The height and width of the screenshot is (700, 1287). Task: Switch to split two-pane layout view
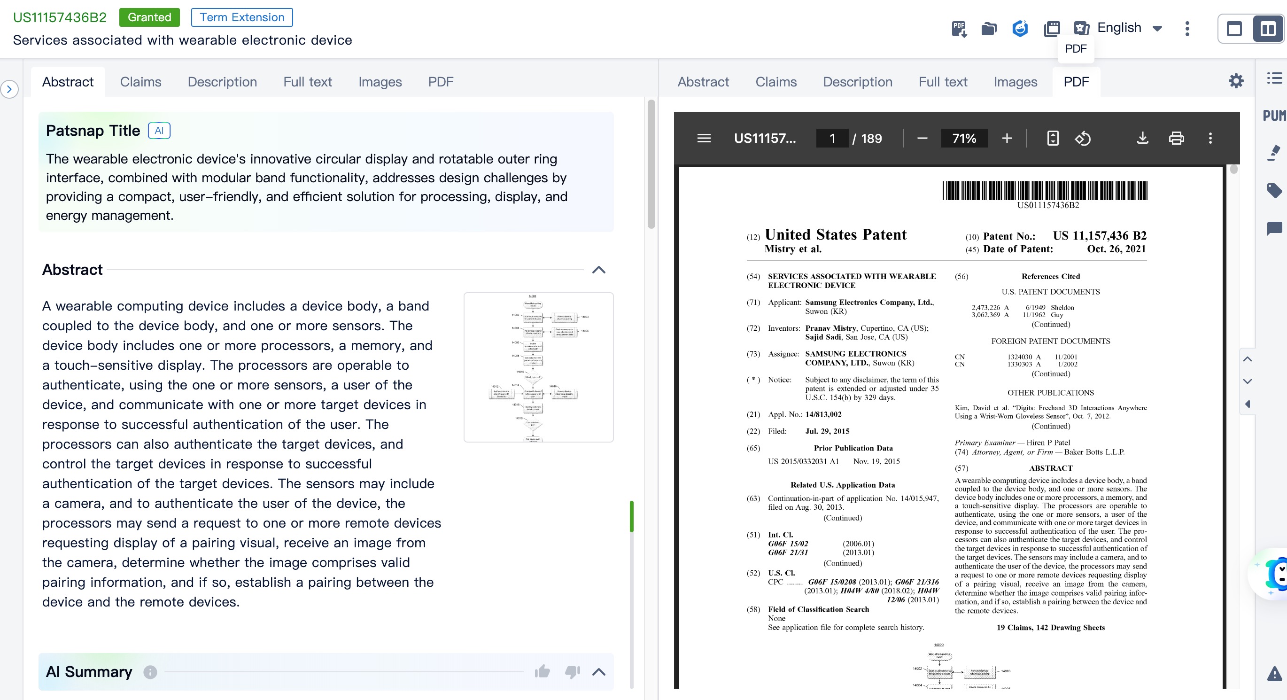tap(1268, 29)
